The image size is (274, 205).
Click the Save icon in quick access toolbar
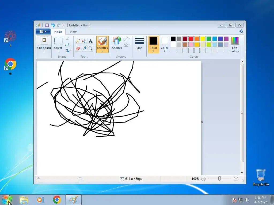(x=47, y=25)
